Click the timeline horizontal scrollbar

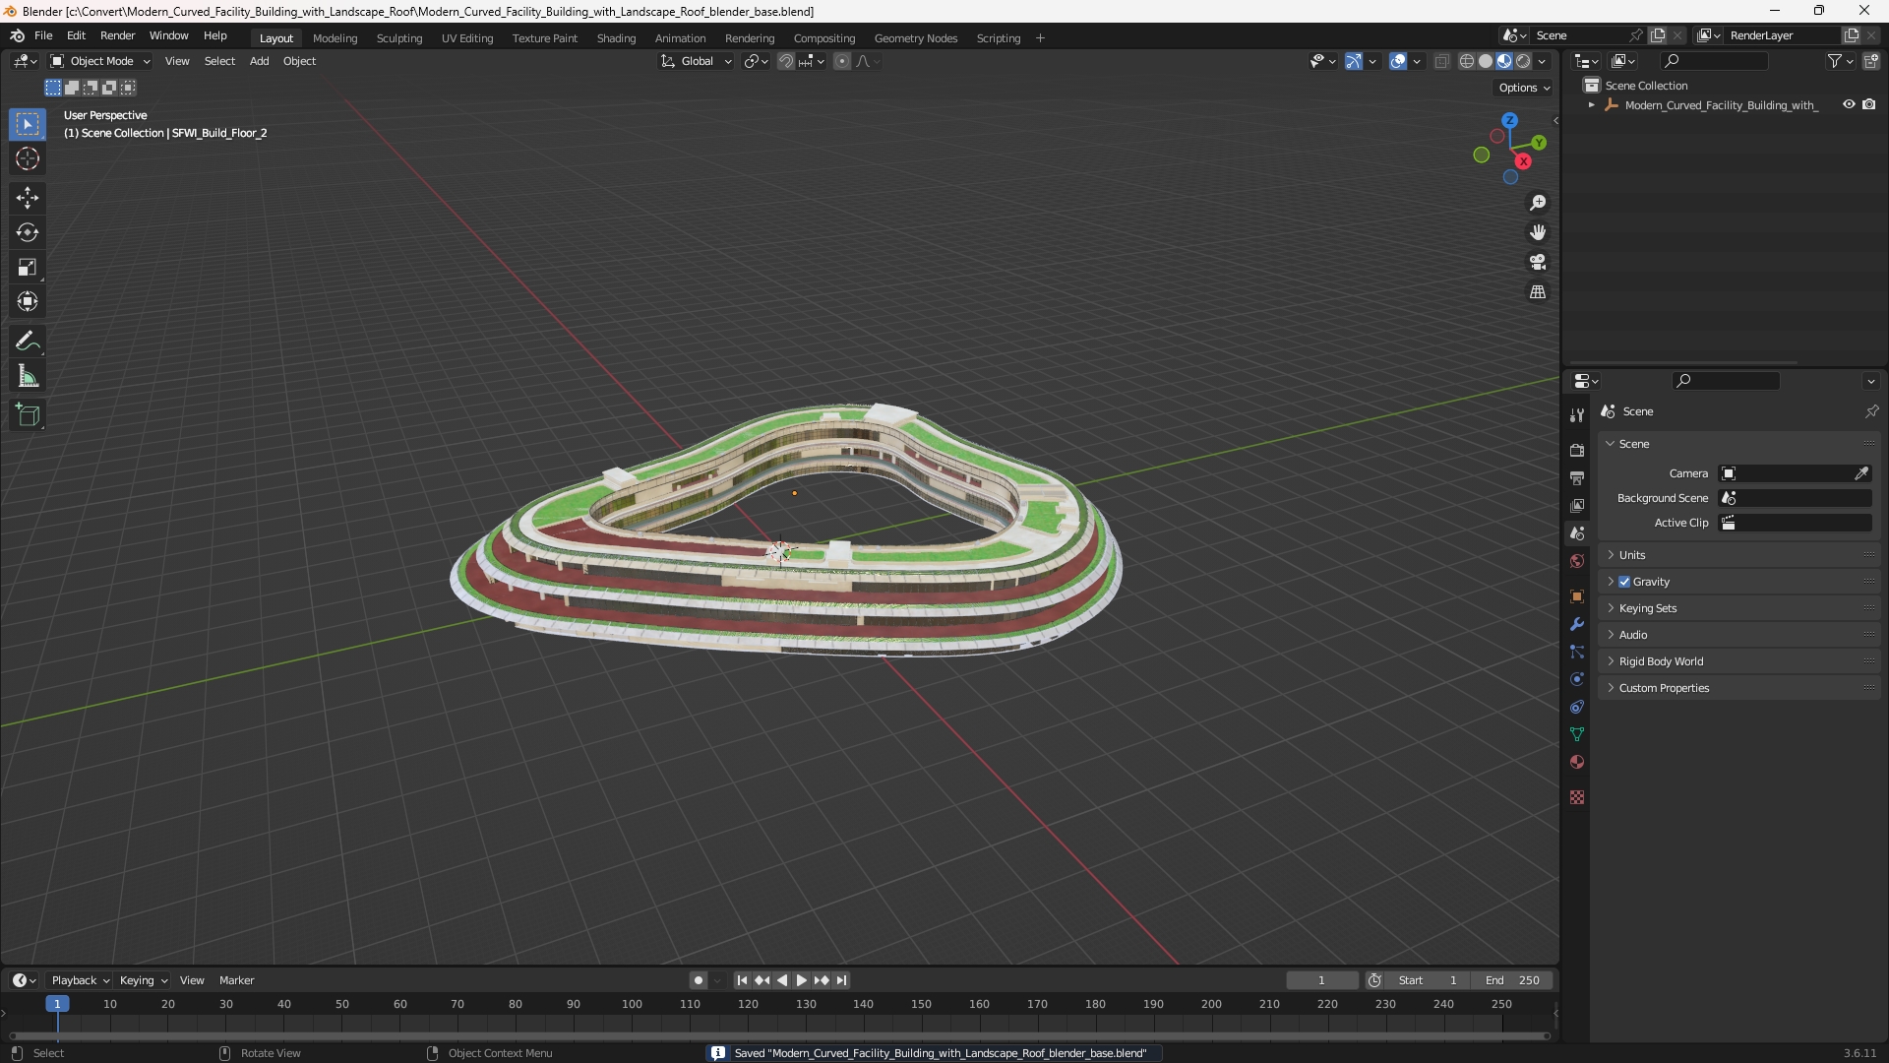coord(779,1035)
